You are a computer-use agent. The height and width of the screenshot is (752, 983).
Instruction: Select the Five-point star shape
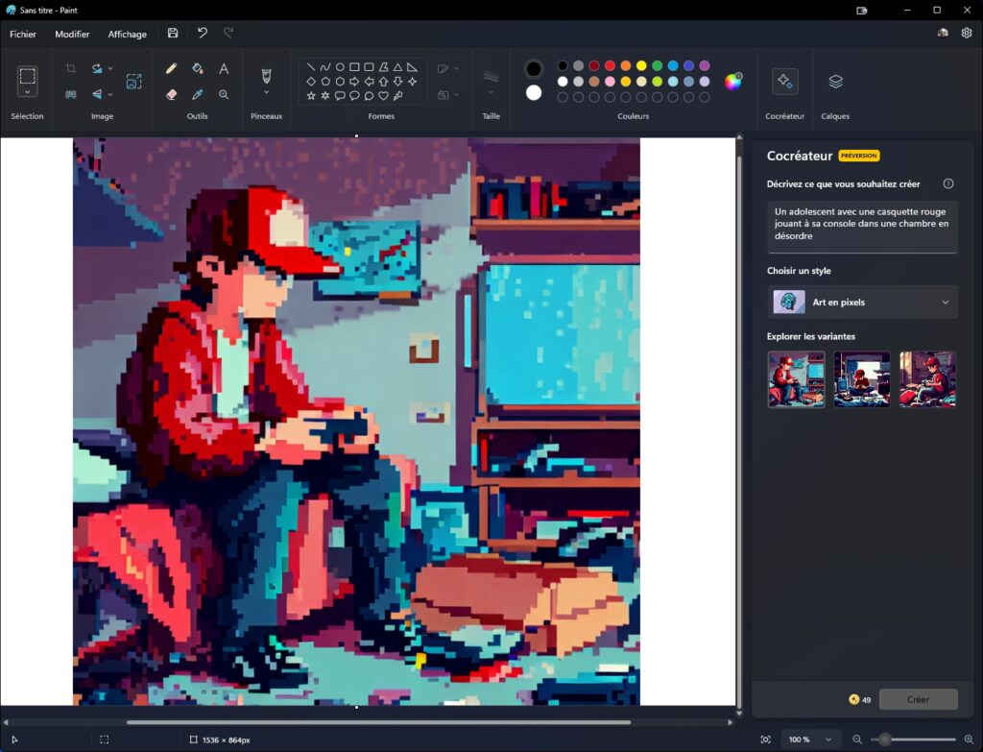click(311, 96)
